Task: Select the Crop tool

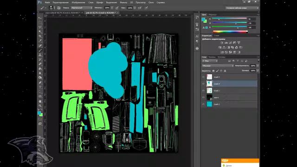Action: point(40,36)
